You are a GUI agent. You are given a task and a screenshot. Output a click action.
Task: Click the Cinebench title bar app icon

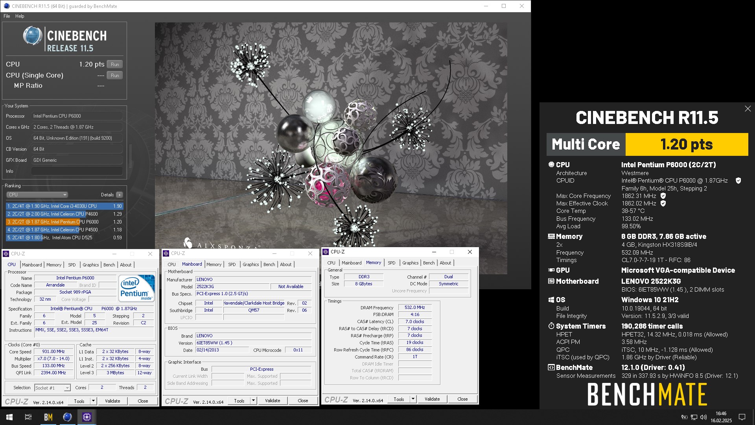[x=6, y=6]
